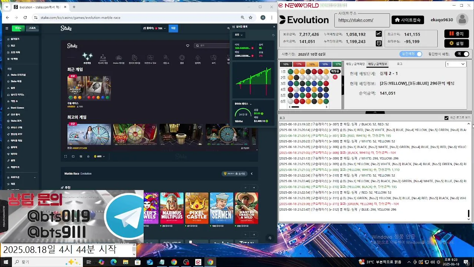
Task: Open the Pixel Castle game thumbnail
Action: 197,208
